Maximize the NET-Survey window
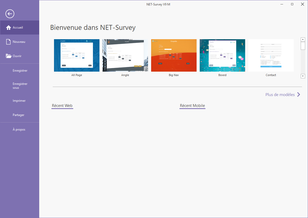The width and height of the screenshot is (308, 218). [292, 4]
